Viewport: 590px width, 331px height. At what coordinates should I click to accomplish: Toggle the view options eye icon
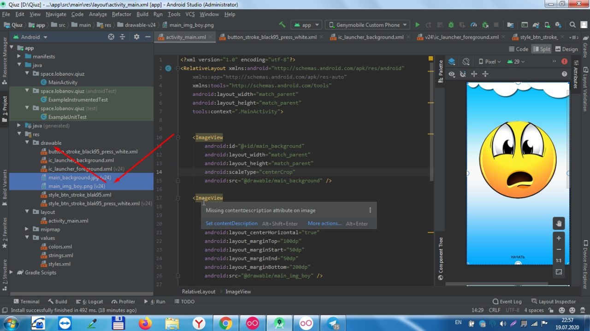[452, 74]
